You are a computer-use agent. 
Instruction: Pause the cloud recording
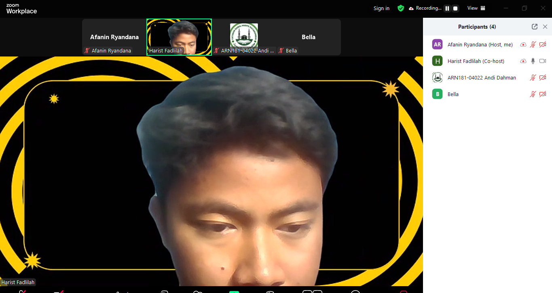(x=447, y=8)
